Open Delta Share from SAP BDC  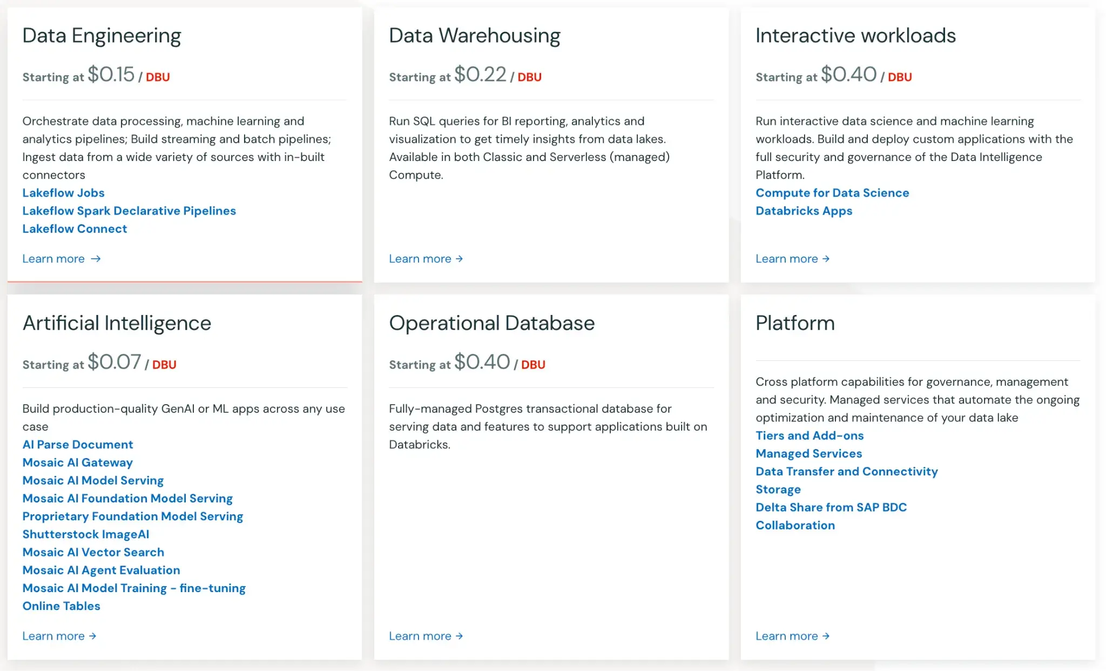pyautogui.click(x=831, y=507)
